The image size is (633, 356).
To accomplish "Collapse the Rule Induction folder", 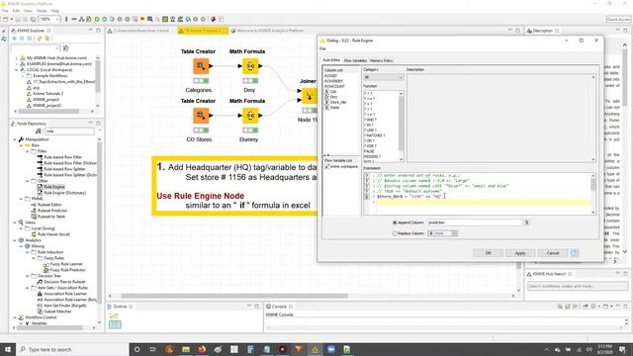I will coord(28,252).
